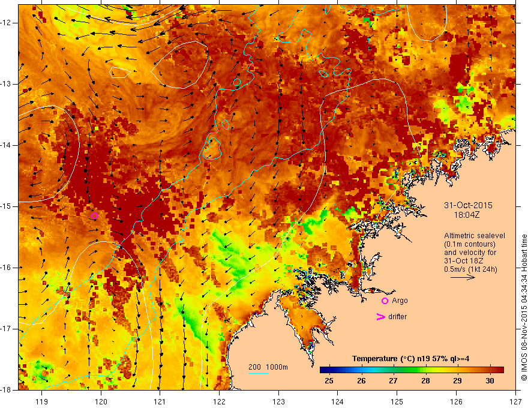
Task: Click latitude axis label -12
Action: (6, 23)
